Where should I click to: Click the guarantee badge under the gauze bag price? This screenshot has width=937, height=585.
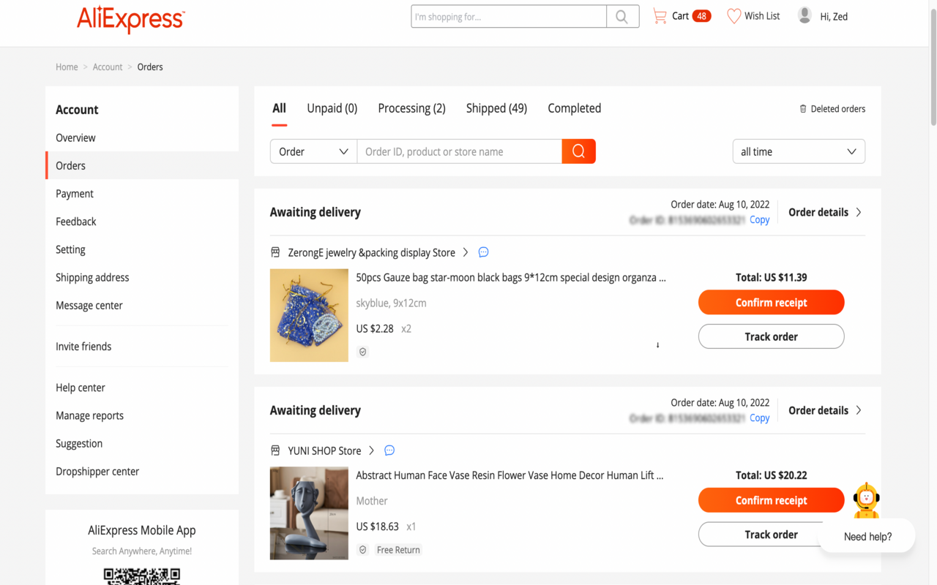coord(363,352)
